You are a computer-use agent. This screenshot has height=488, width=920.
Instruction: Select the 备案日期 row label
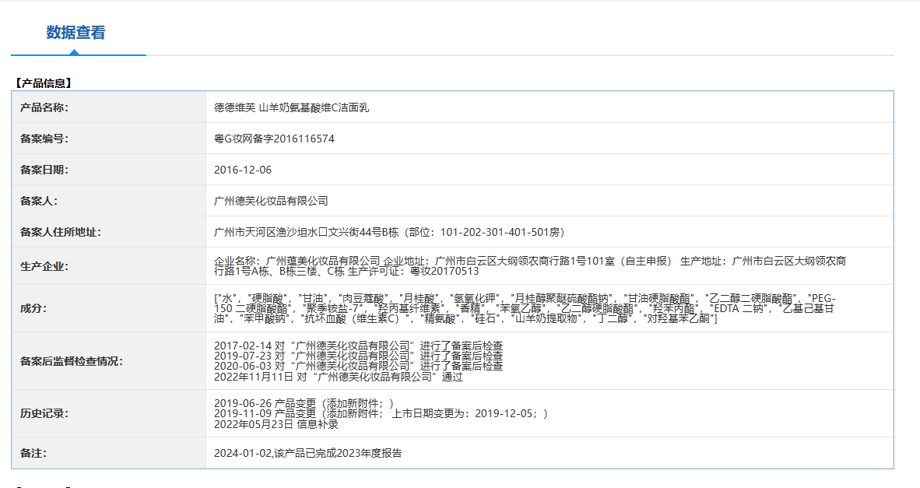point(44,170)
